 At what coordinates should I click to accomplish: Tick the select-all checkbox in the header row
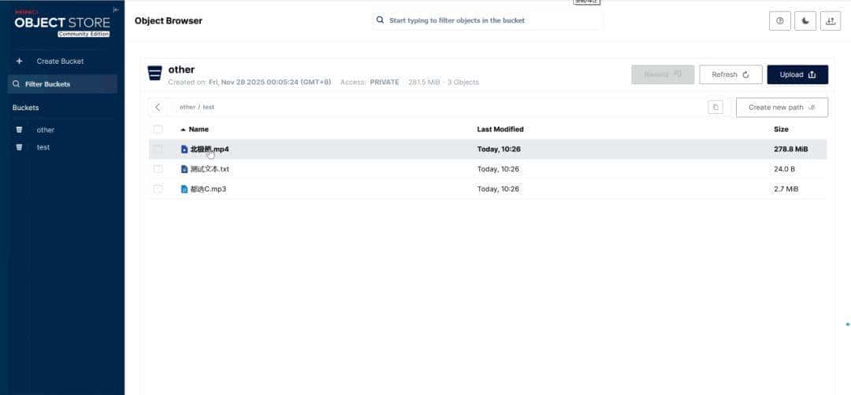(158, 130)
